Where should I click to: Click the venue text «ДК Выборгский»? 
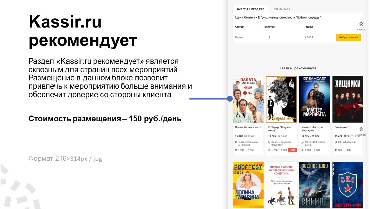[347, 142]
